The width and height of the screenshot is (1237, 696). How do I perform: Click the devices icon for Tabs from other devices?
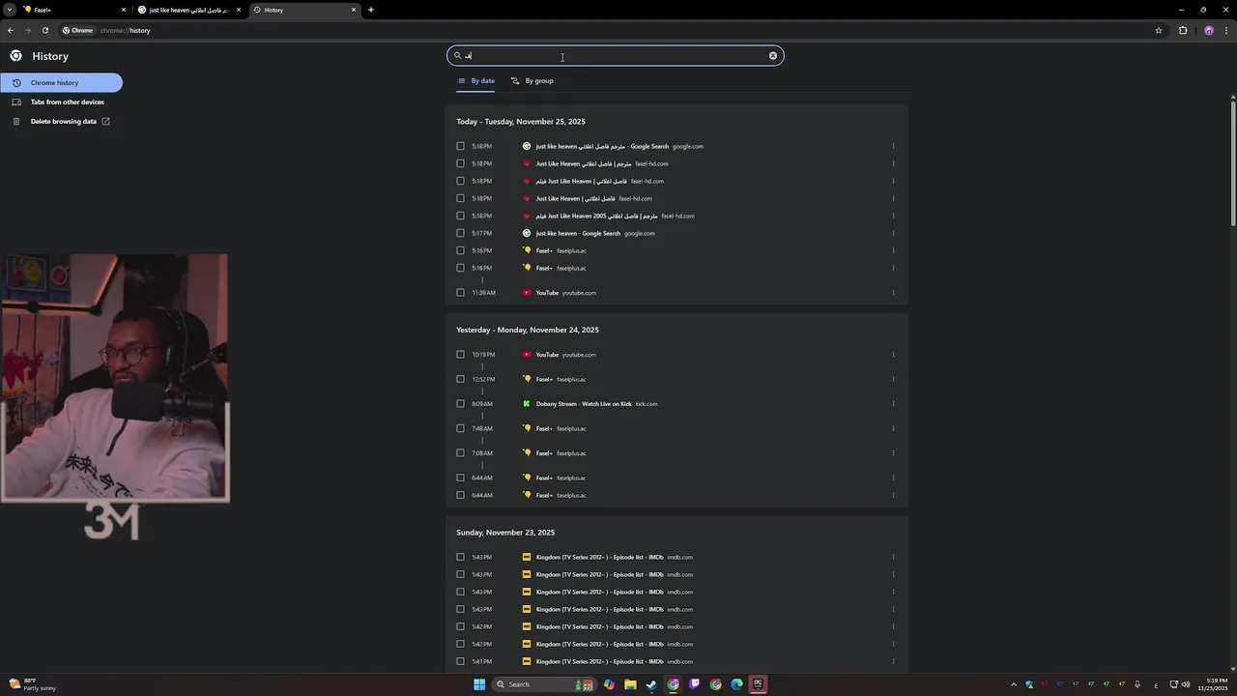[x=16, y=102]
